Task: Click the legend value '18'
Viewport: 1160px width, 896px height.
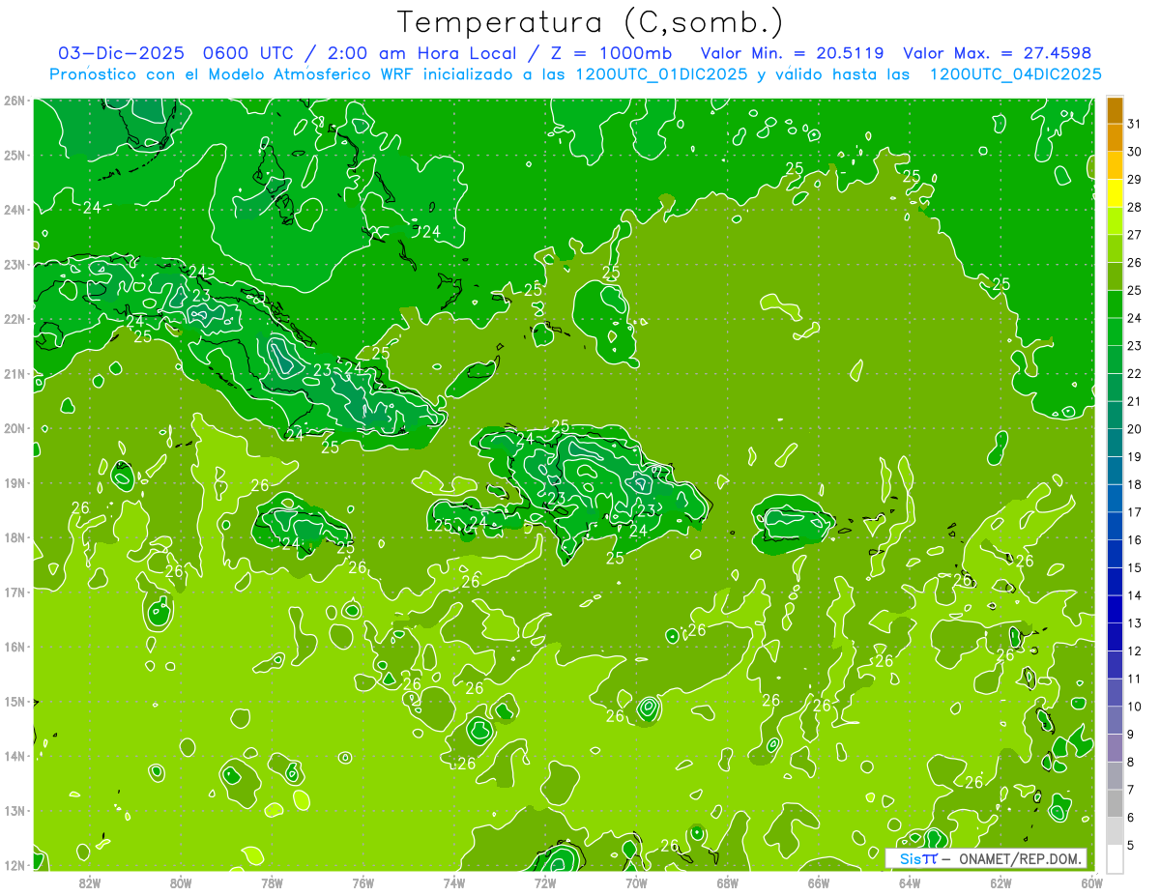Action: [1135, 484]
